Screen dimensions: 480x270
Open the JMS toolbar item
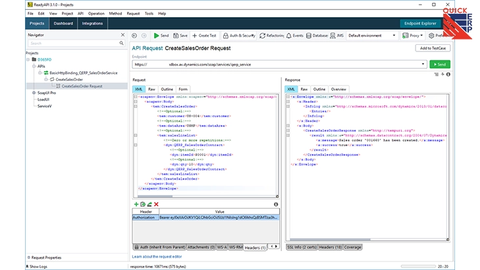coord(336,36)
